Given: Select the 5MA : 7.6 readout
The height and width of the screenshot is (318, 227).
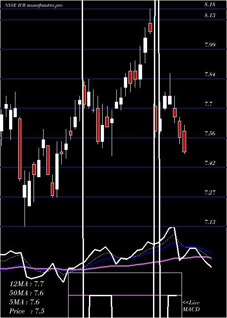Looking at the screenshot, I should [25, 302].
